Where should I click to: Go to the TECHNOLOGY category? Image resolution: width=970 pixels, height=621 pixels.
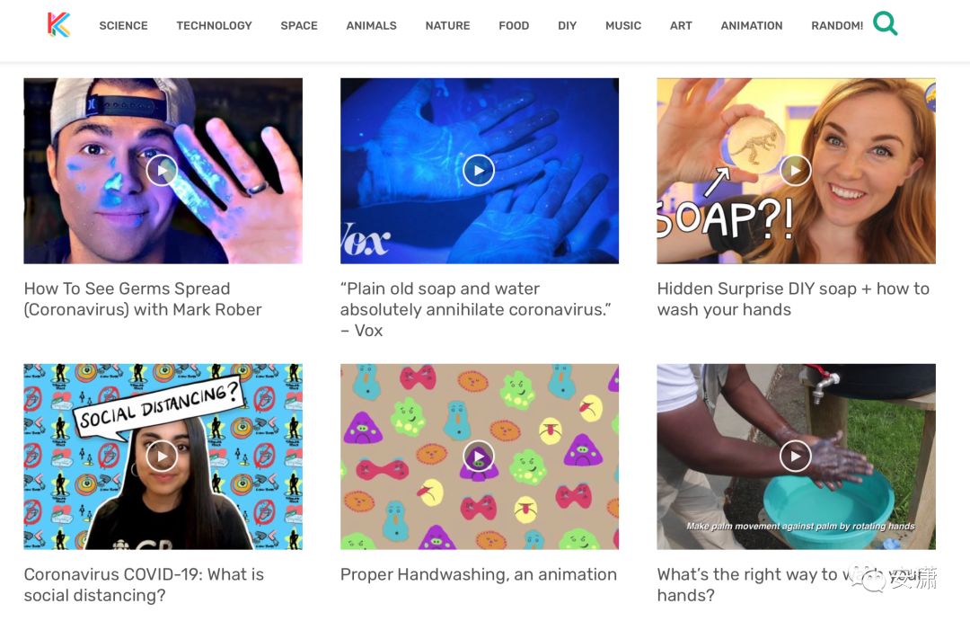[214, 25]
